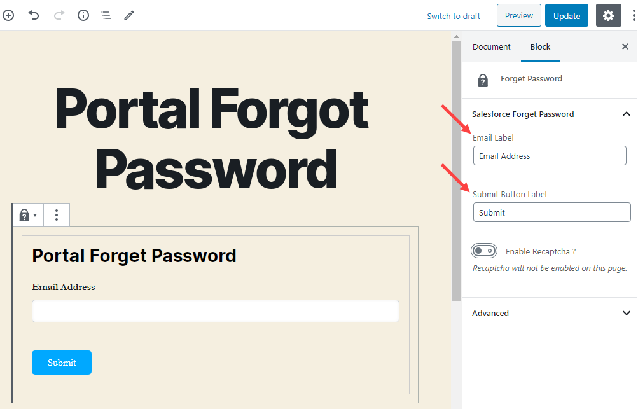638x409 pixels.
Task: Collapse the Salesforce Forget Password section
Action: 626,114
